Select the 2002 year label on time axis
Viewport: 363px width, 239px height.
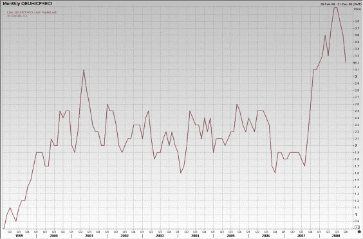pyautogui.click(x=125, y=236)
